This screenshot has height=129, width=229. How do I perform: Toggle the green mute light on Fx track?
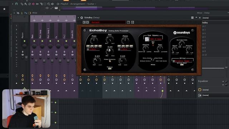click(58, 41)
